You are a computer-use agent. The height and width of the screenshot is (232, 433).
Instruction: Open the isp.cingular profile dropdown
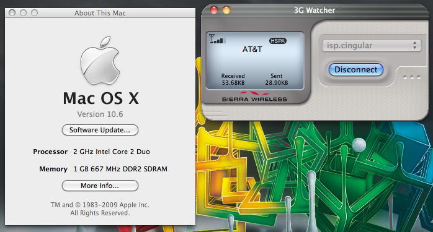click(x=372, y=45)
